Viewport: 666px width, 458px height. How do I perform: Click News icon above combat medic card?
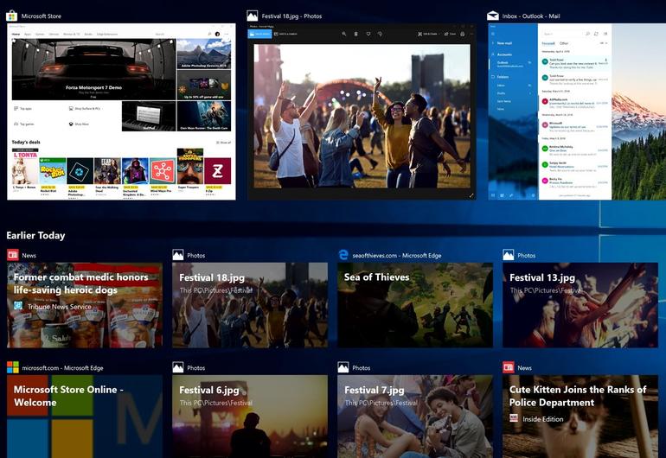coord(13,255)
